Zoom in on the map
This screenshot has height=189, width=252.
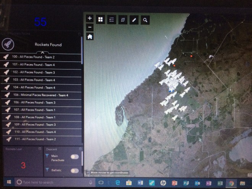(x=89, y=18)
